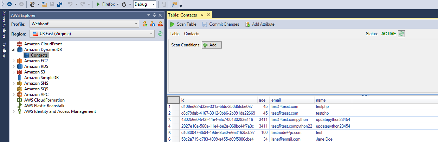Click the Edit AWS profile icon
This screenshot has width=438, height=142.
point(153,24)
